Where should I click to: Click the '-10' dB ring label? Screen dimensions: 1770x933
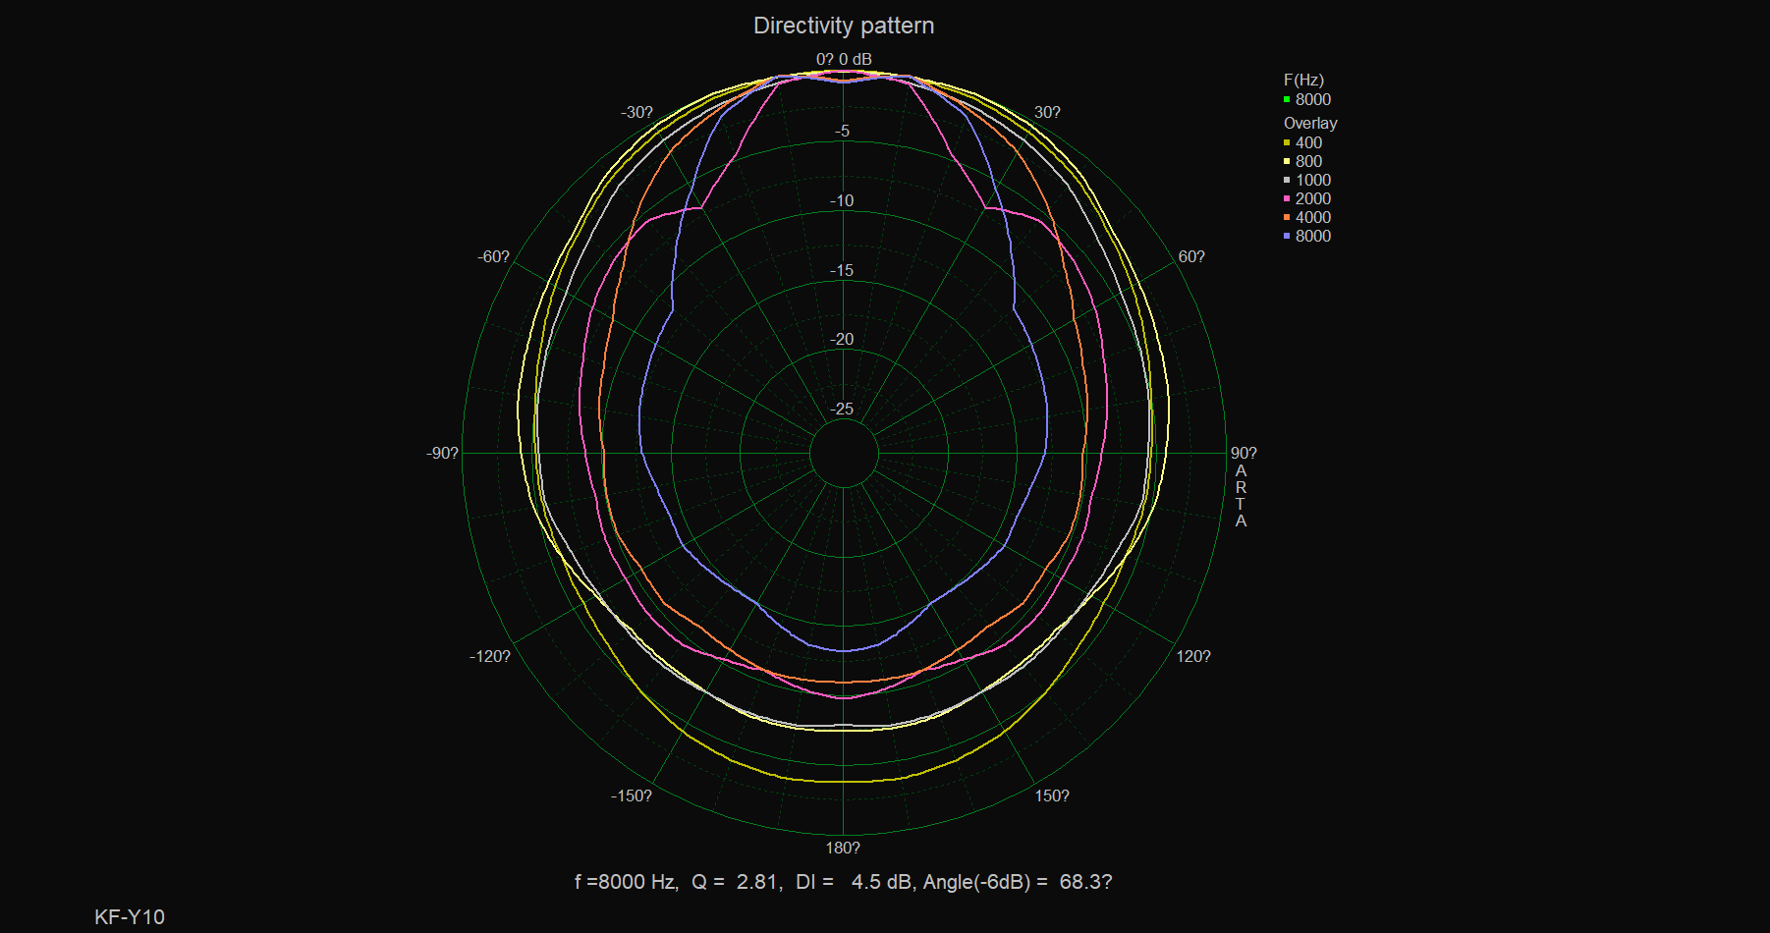(842, 200)
